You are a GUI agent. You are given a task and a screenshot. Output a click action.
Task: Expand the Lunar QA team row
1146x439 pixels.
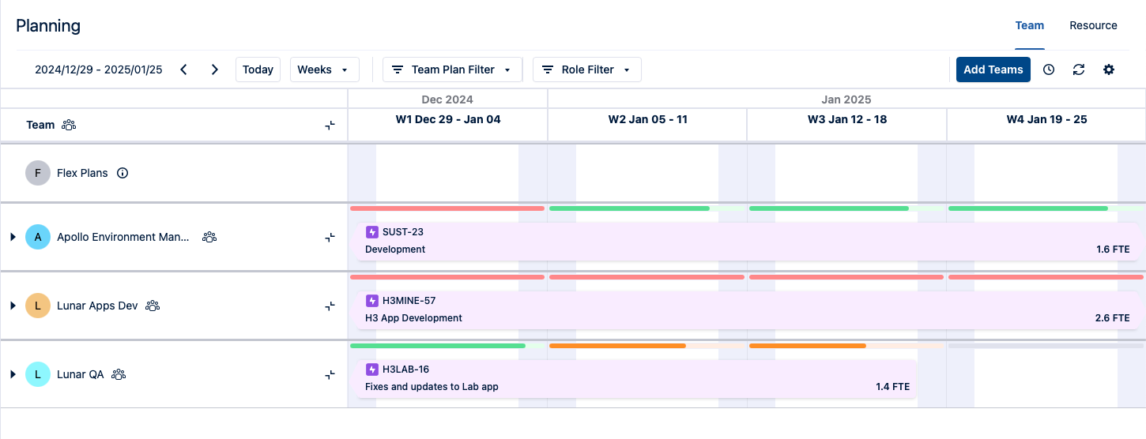13,374
